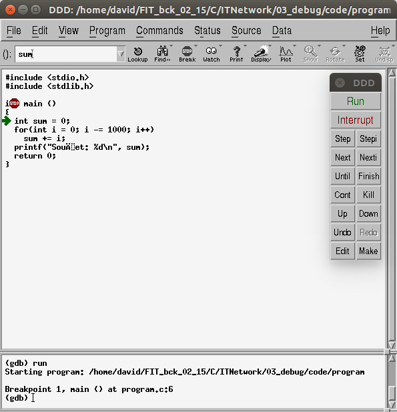Click the Down stack frame button

[x=368, y=213]
